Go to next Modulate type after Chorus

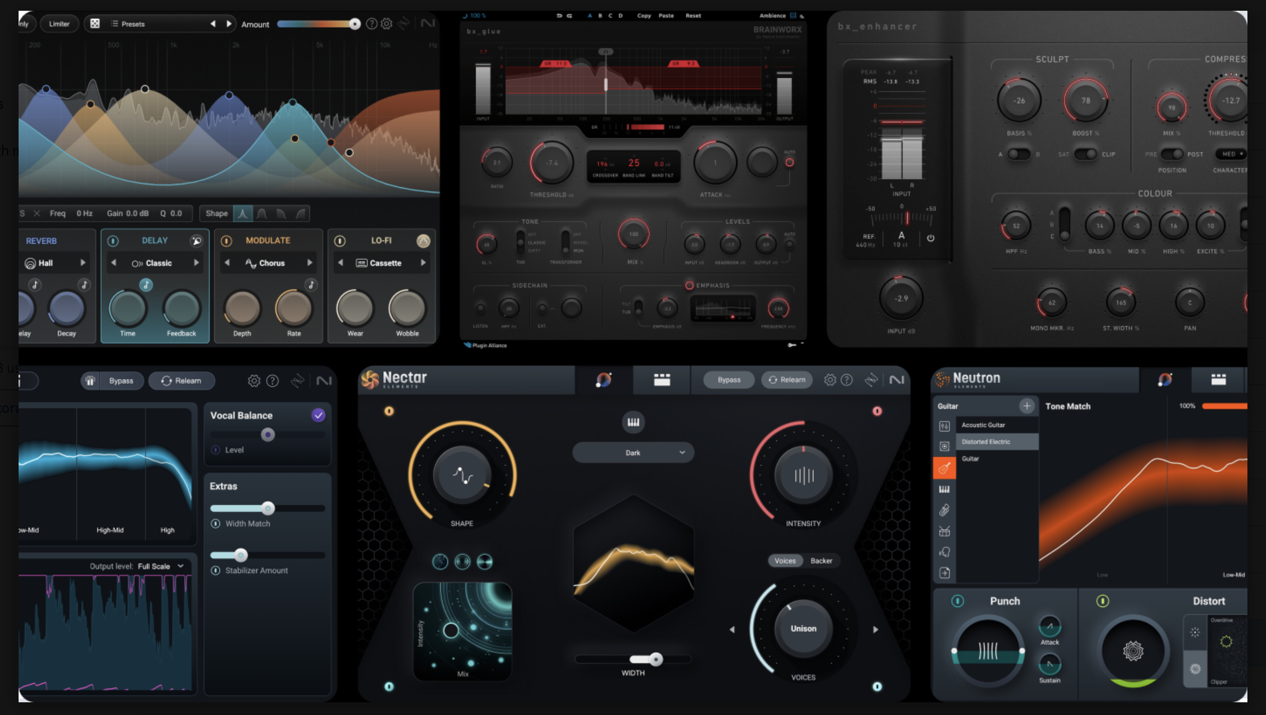click(x=309, y=263)
